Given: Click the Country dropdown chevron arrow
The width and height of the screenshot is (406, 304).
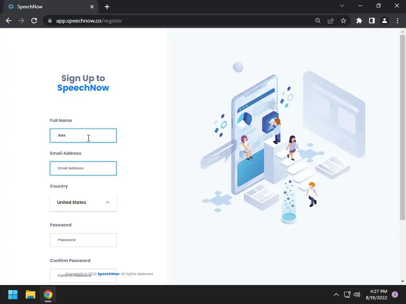Looking at the screenshot, I should 108,202.
